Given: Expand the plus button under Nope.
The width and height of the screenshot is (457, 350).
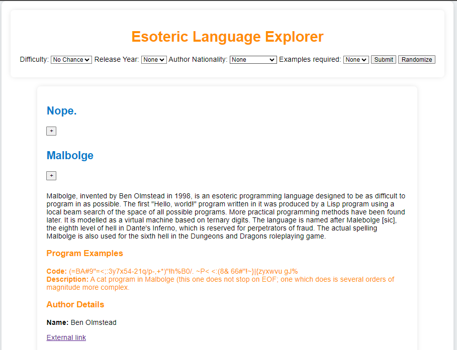Looking at the screenshot, I should [x=51, y=131].
